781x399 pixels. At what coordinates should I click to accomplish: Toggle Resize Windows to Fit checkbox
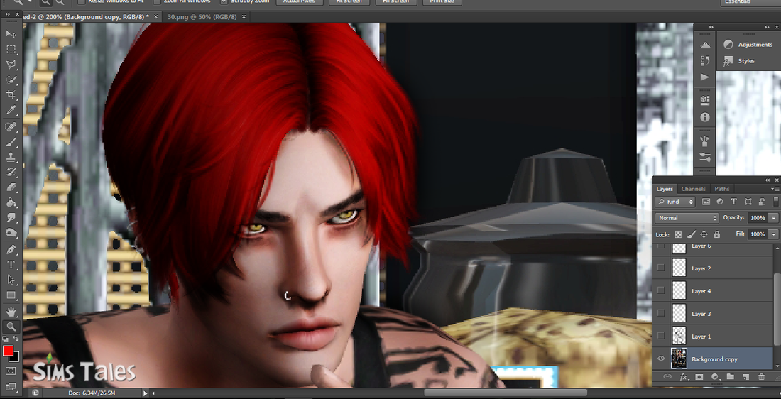81,1
